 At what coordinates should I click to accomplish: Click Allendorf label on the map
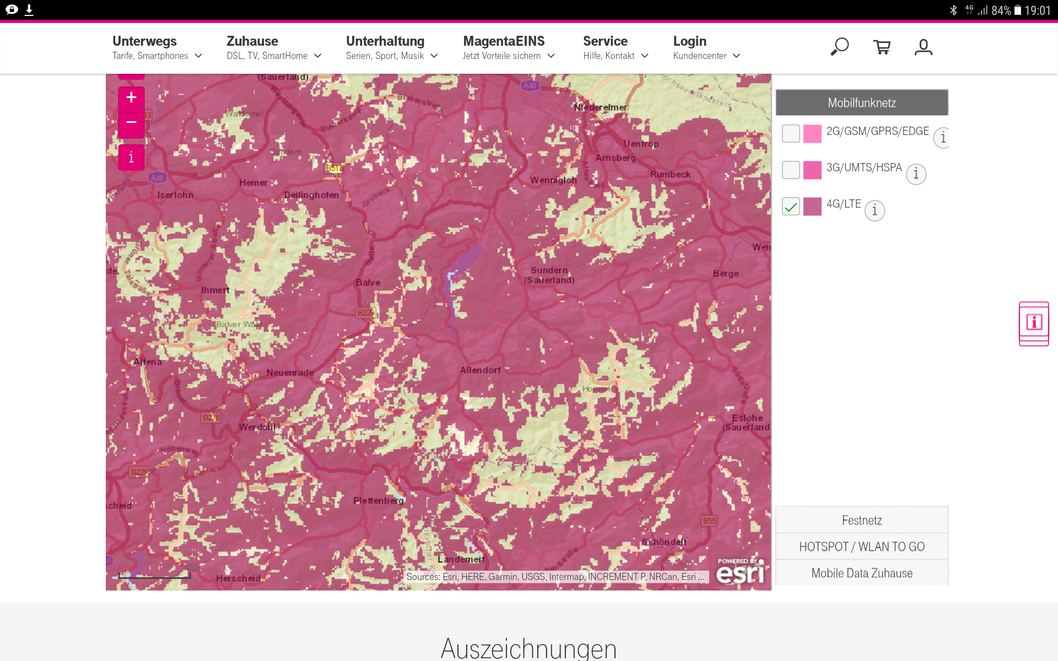[481, 370]
